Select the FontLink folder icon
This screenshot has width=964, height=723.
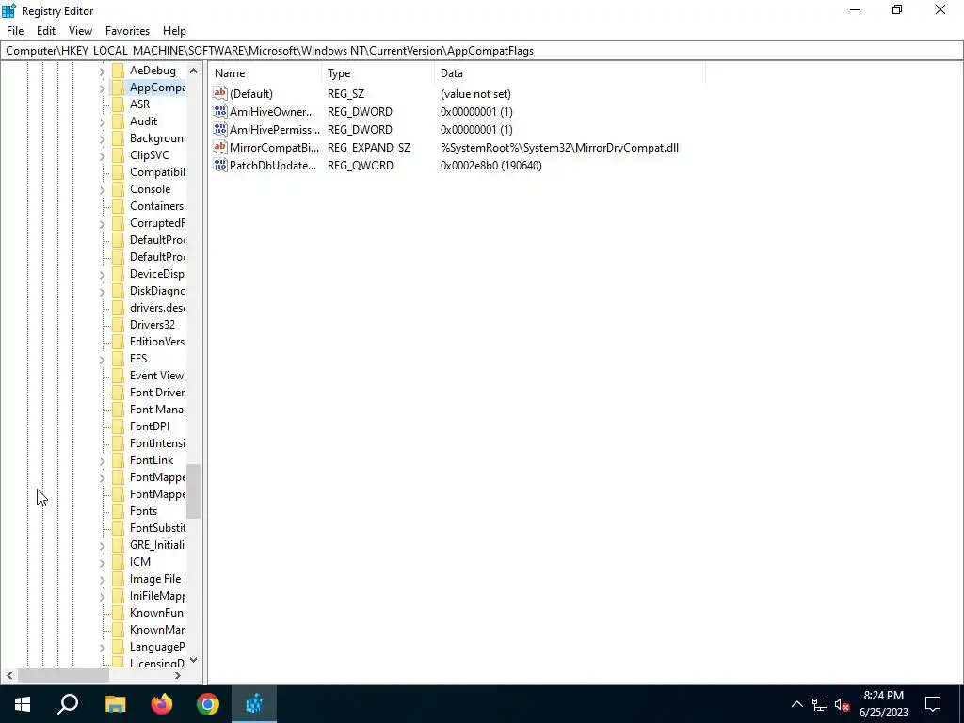coord(118,459)
